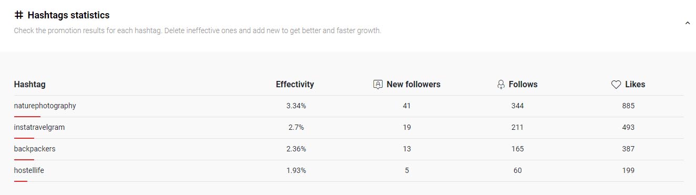This screenshot has height=195, width=696.
Task: Sort by Effectivity column header
Action: pos(295,84)
